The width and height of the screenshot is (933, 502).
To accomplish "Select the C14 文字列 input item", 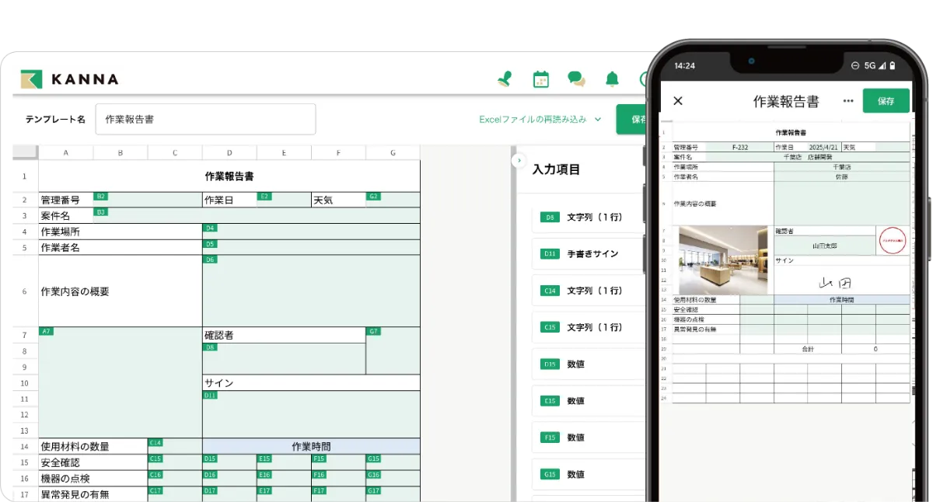I will [x=589, y=291].
